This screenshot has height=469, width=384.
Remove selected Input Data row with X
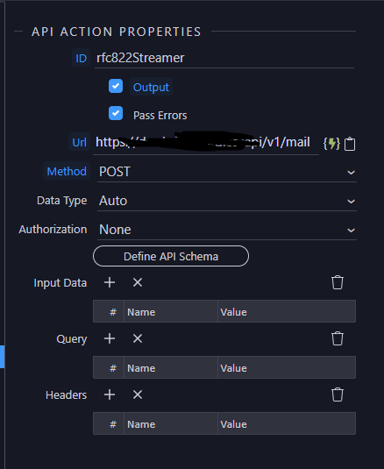click(138, 282)
